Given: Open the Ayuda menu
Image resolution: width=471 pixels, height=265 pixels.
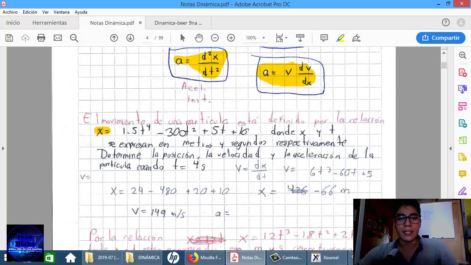Looking at the screenshot, I should (81, 12).
